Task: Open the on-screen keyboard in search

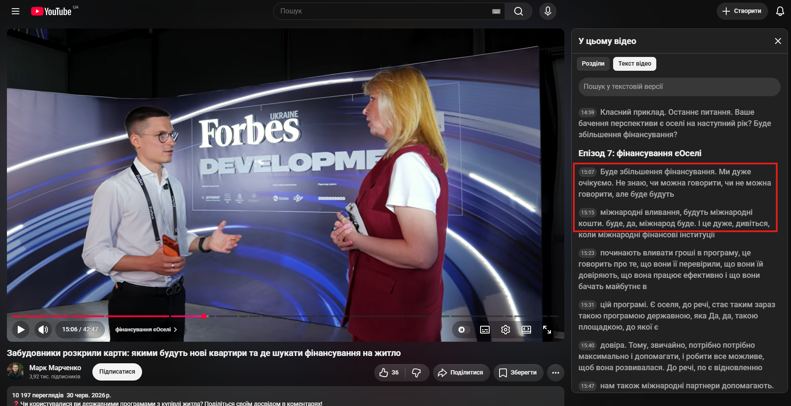Action: coord(496,11)
